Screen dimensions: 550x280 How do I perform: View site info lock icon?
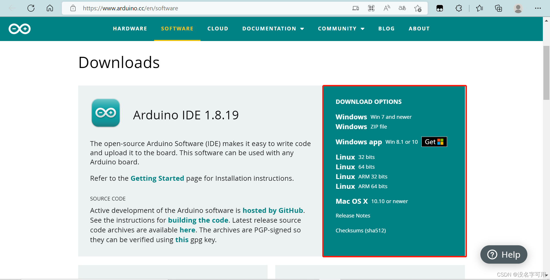coord(73,8)
